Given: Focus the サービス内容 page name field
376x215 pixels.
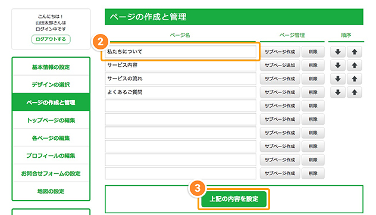Looking at the screenshot, I should coord(180,66).
